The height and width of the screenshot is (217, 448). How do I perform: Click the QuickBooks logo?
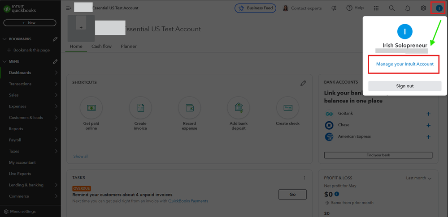point(19,9)
